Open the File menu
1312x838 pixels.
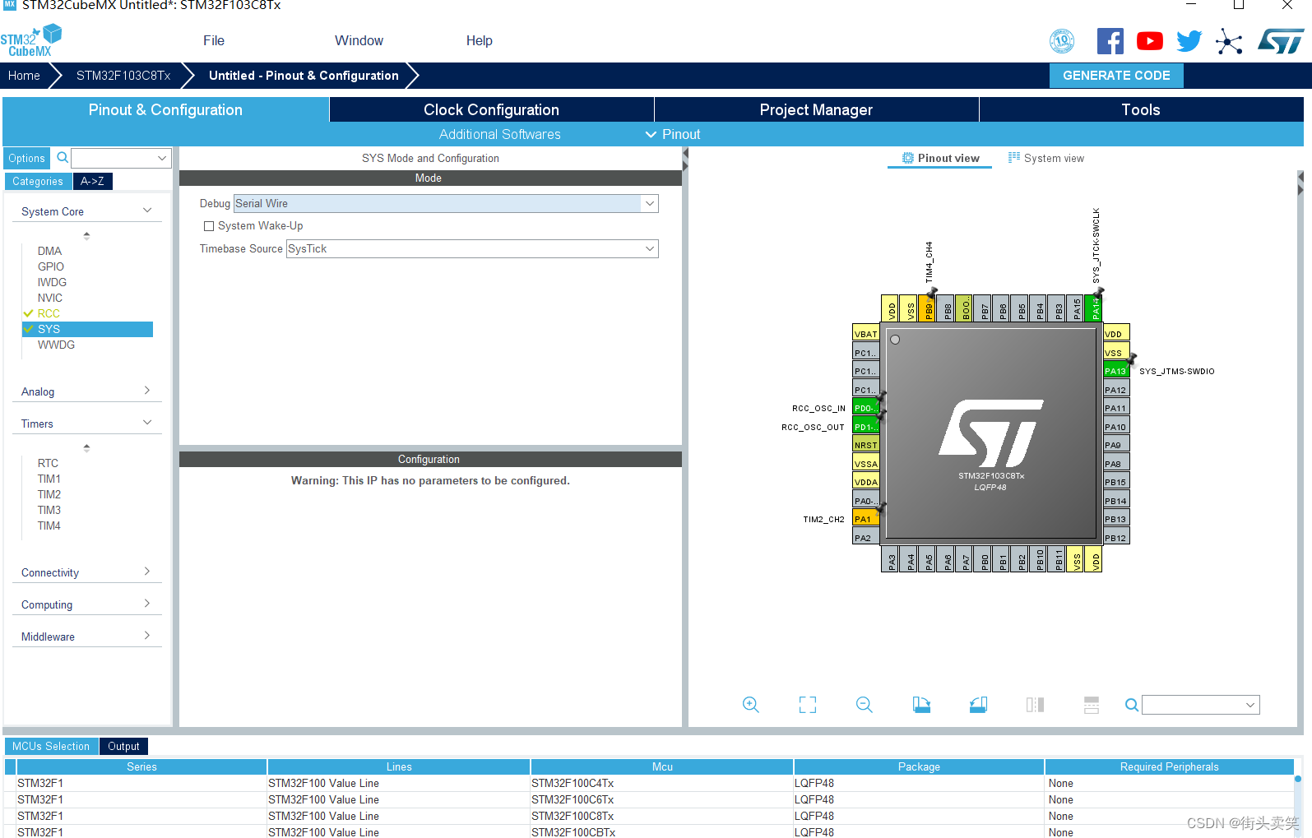coord(214,40)
